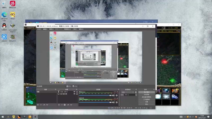The height and width of the screenshot is (119, 212).
Task: Enable Studio Mode (工作室模式) button
Action: [147, 99]
